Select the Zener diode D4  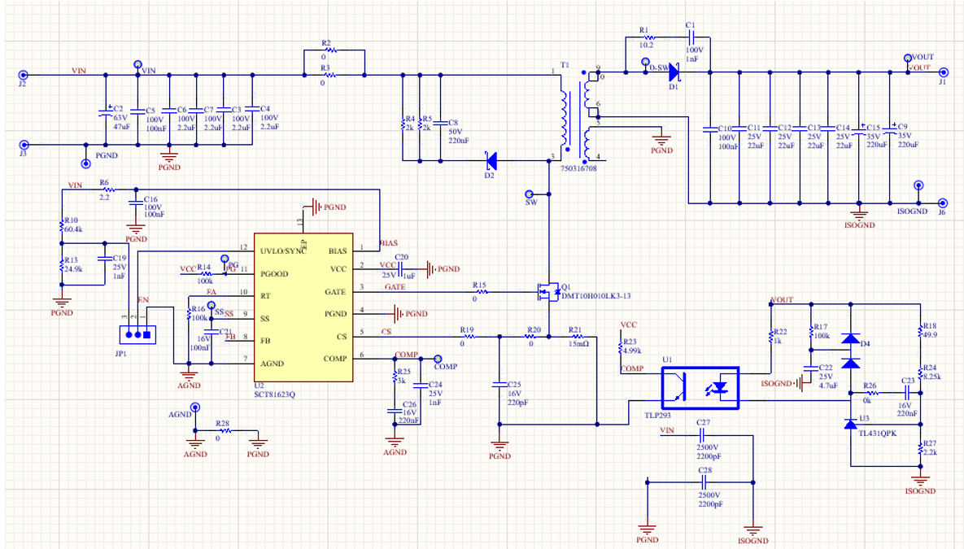[851, 338]
